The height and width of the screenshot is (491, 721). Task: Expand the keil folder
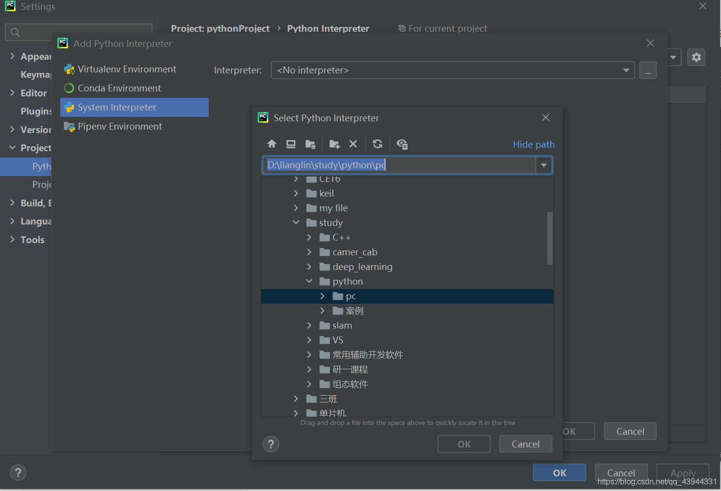(x=296, y=193)
